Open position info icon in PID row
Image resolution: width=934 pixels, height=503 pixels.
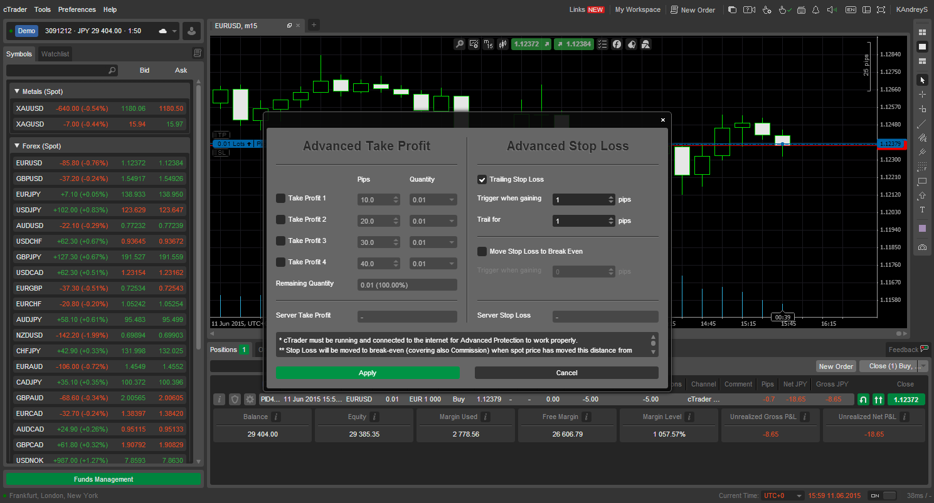pos(219,399)
